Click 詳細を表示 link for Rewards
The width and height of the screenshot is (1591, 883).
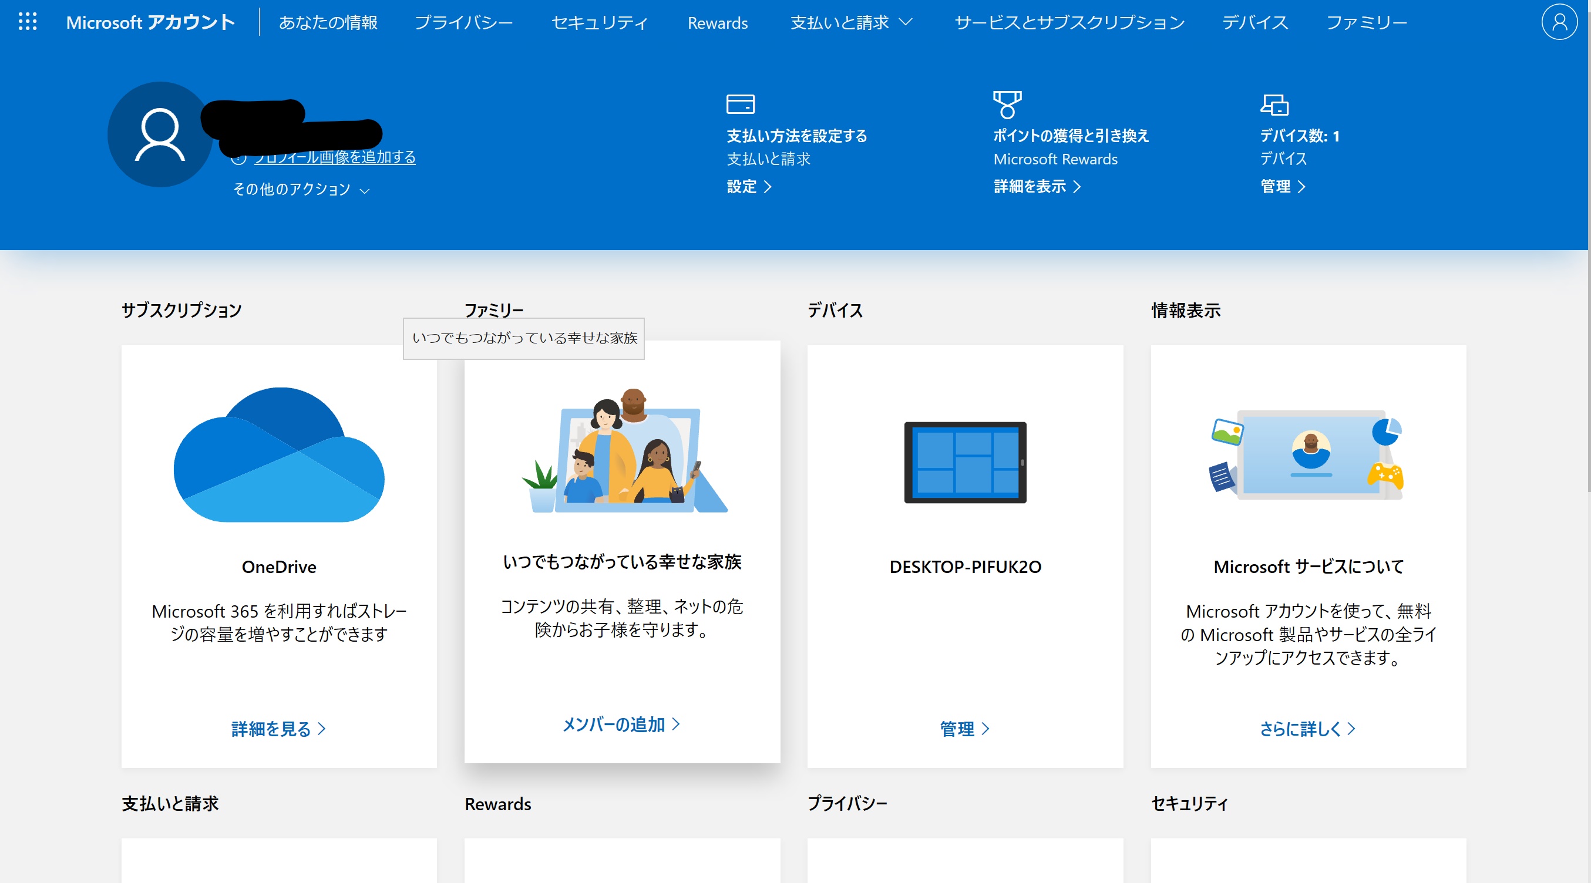(x=1037, y=187)
